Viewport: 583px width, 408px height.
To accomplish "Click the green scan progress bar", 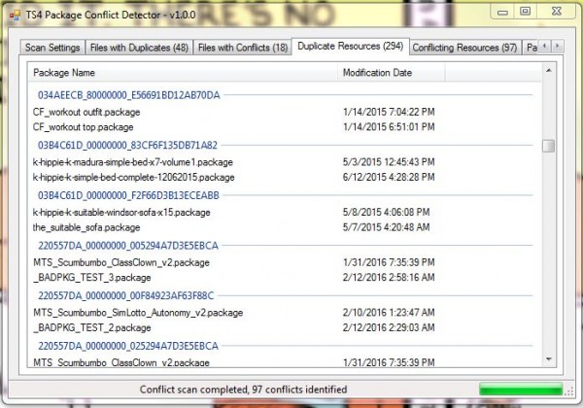I will pos(520,389).
